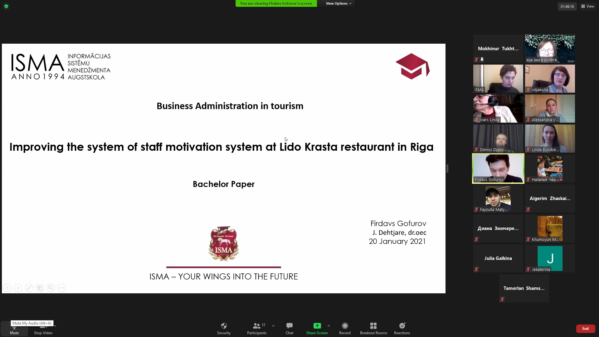Open Breakout Rooms
The height and width of the screenshot is (337, 599).
[373, 329]
